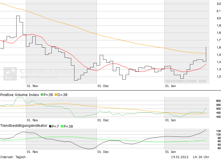Click the 500 volume index axis value

click(218, 109)
